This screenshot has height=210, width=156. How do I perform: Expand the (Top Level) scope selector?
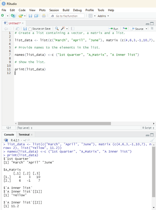point(25,128)
